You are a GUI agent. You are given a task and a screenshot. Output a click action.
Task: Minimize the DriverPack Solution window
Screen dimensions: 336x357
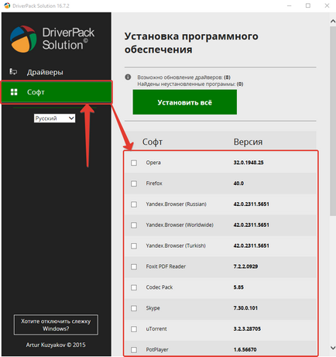point(290,5)
